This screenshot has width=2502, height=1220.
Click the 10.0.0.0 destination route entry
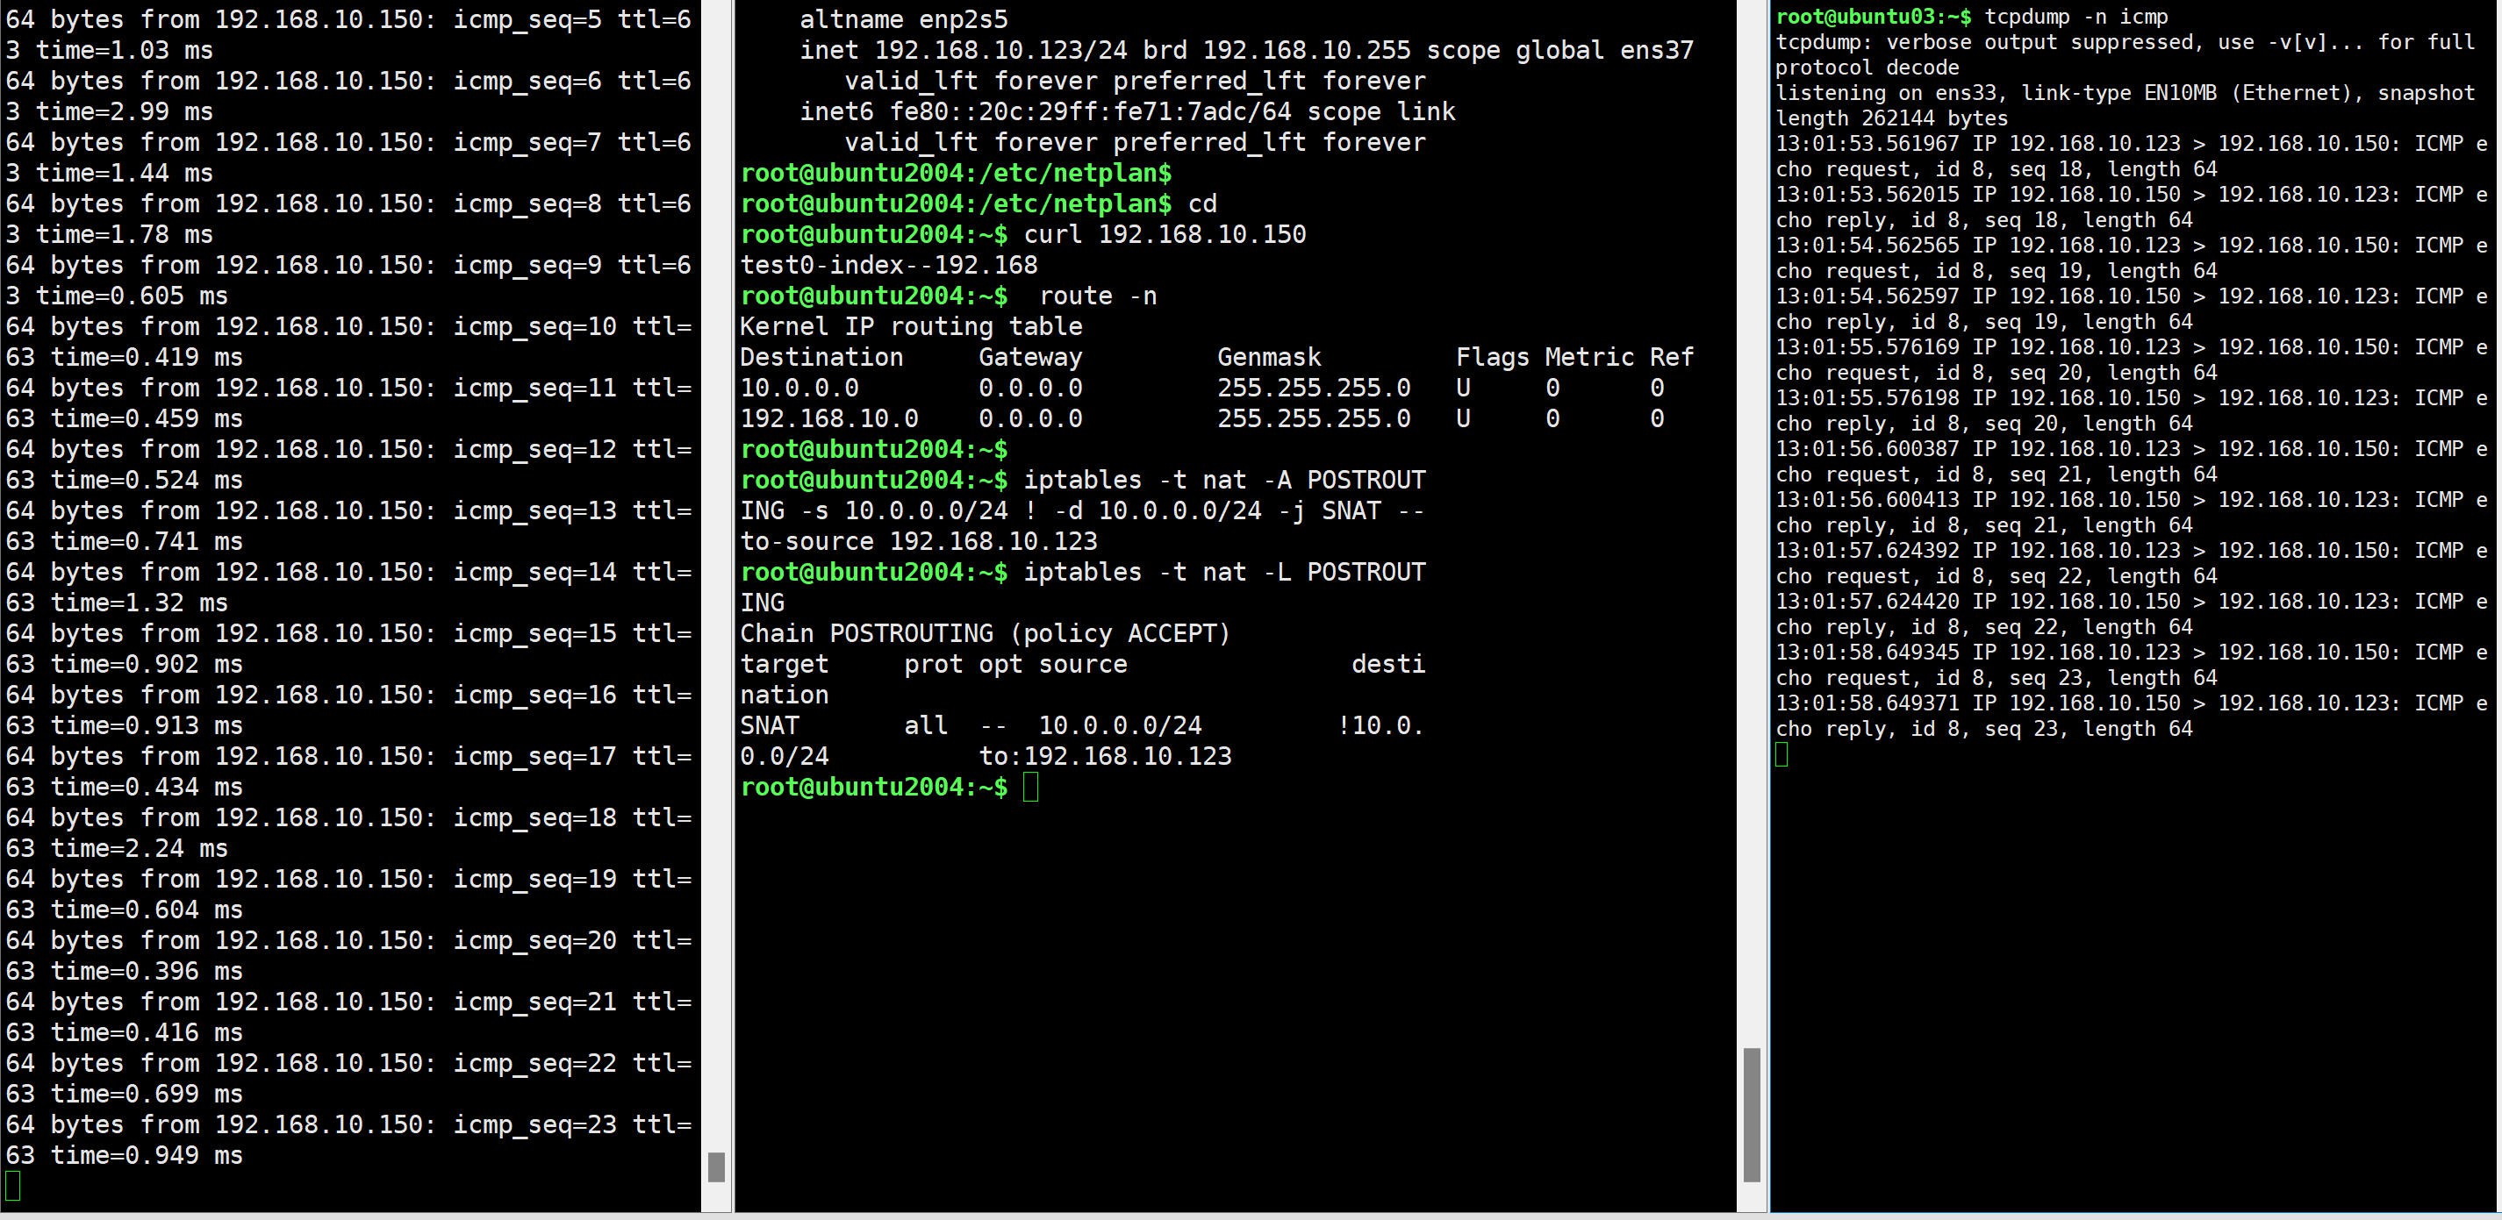tap(799, 388)
